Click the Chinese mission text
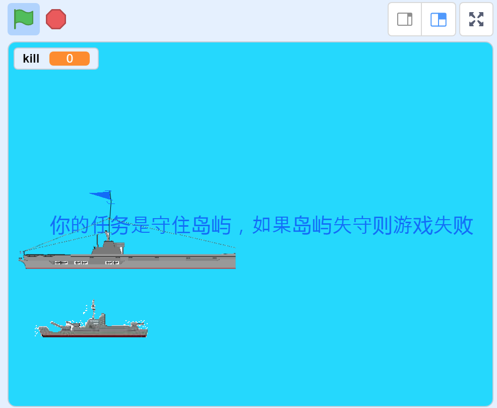 (262, 225)
